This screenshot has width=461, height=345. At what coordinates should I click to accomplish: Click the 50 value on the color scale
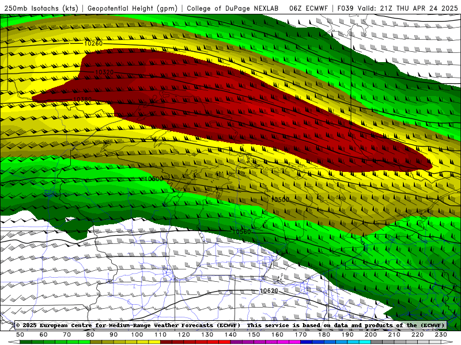tap(20, 335)
